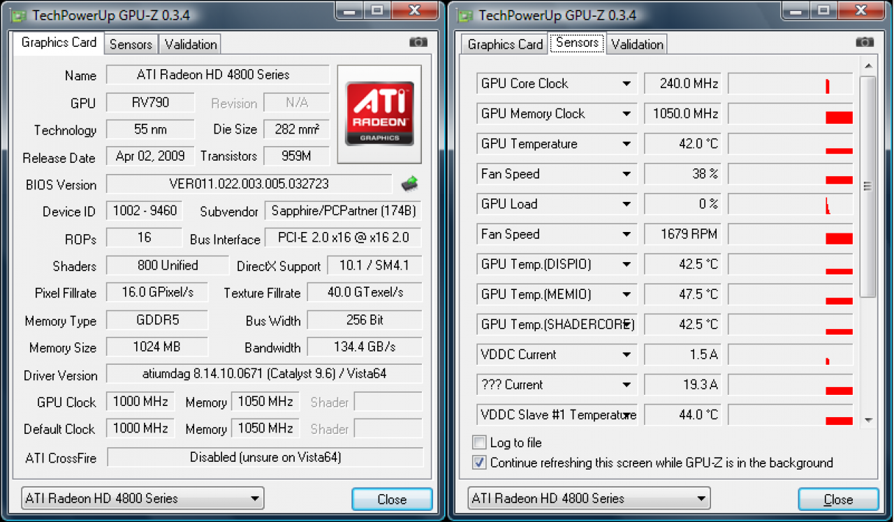Click the Driver Version field atiumdag
Screen dimensions: 894x522
[x=264, y=374]
